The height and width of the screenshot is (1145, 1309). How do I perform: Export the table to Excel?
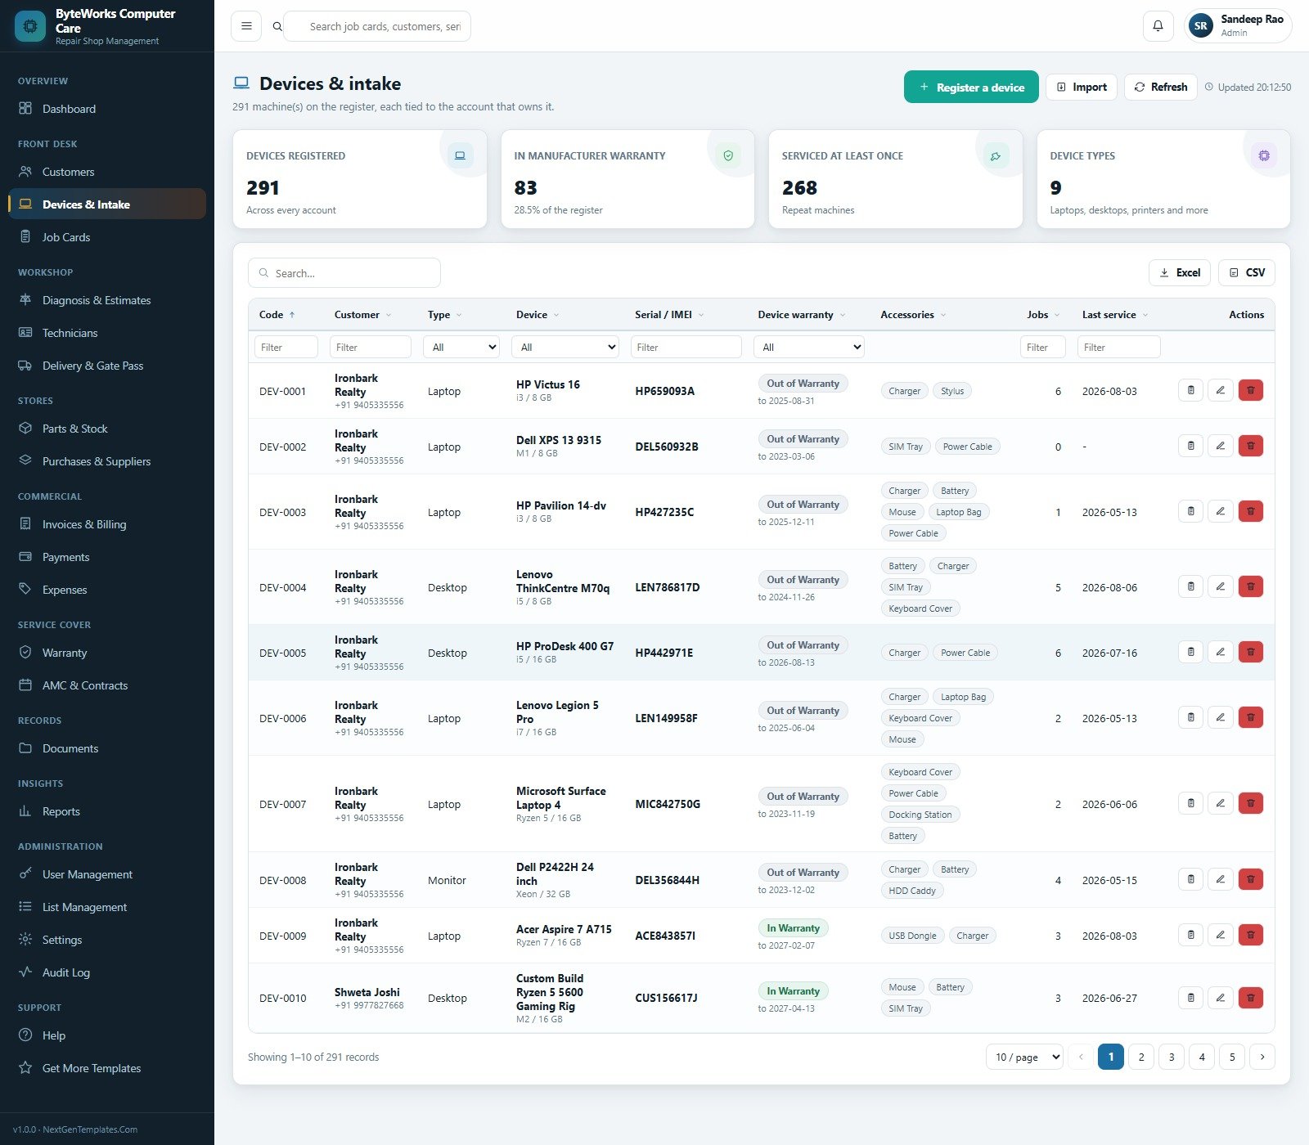[x=1180, y=272]
